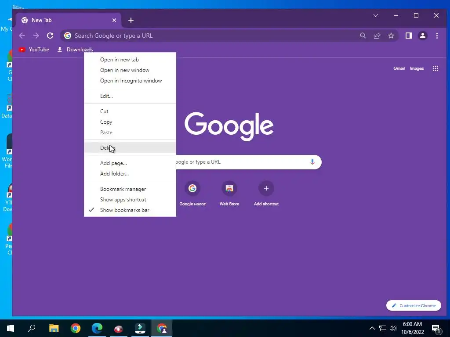Open taskbar search magnifier

click(32, 328)
